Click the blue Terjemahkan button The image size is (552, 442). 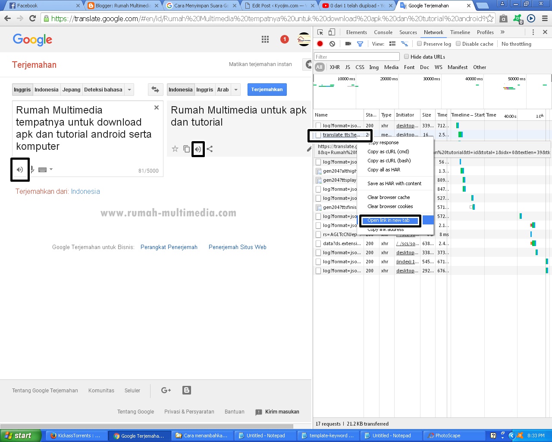pos(267,89)
